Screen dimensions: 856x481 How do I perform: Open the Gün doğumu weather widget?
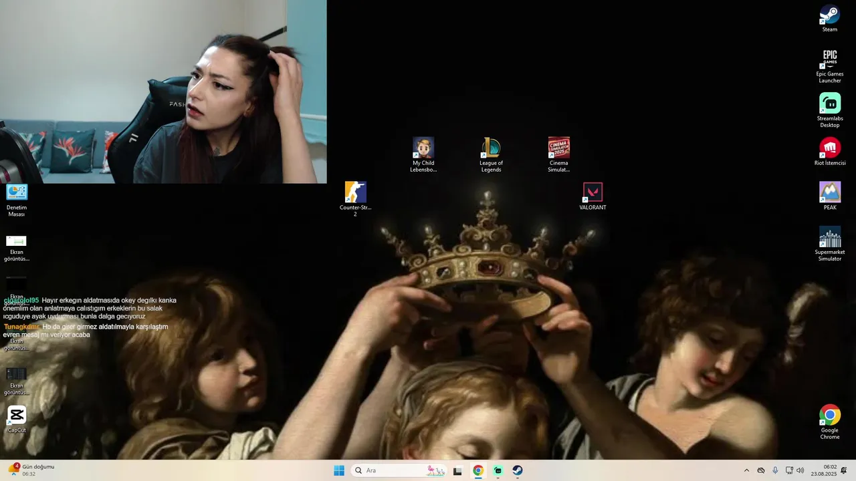click(31, 470)
